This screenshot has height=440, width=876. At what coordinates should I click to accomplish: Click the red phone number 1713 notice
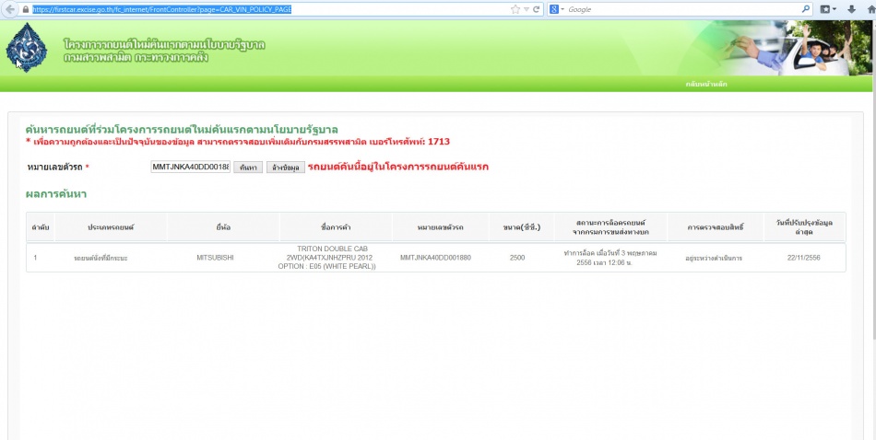coord(238,142)
